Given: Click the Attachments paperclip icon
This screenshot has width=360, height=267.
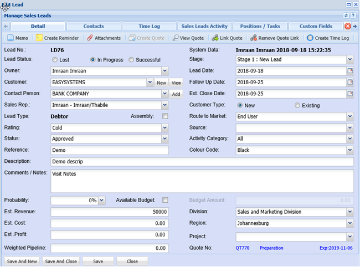Looking at the screenshot, I should [90, 38].
